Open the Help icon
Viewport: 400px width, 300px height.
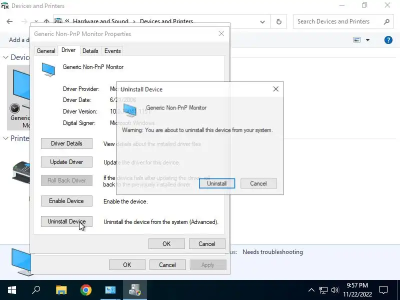click(x=388, y=40)
